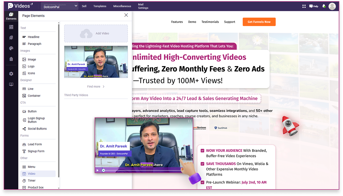Click the Add Video upload area
This screenshot has height=196, width=343.
96,33
